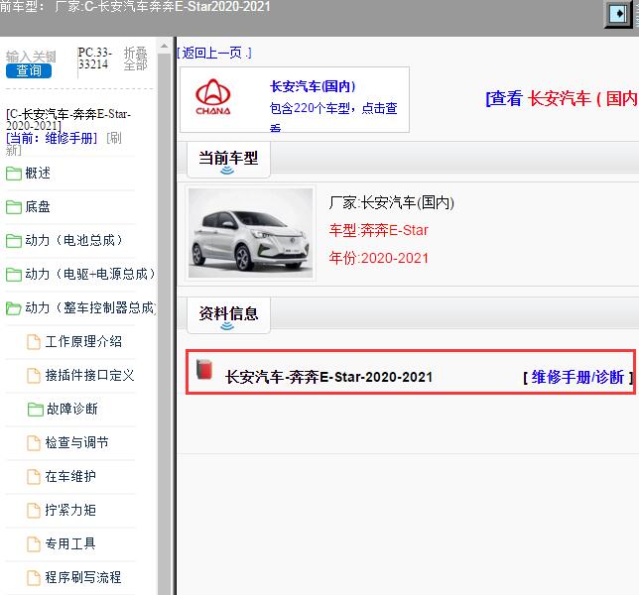Click the C-长安汽车-奔奔E-Star-2020-2021 sidebar heading

(68, 120)
